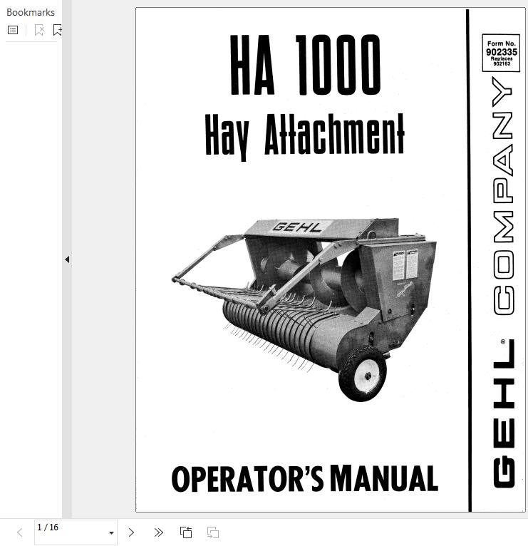
Task: Go to the previous page arrow
Action: (20, 532)
